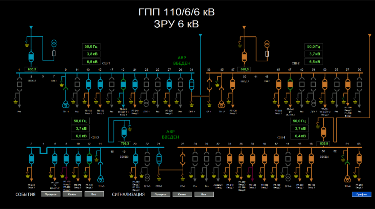Select cell 22 ДГК-3 withdrawn breaker

pyautogui.click(x=147, y=159)
